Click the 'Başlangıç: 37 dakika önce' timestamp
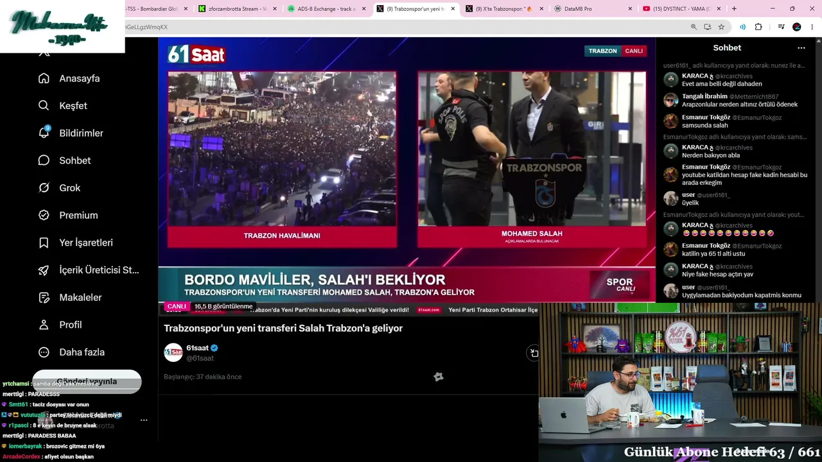Image resolution: width=822 pixels, height=462 pixels. 202,377
